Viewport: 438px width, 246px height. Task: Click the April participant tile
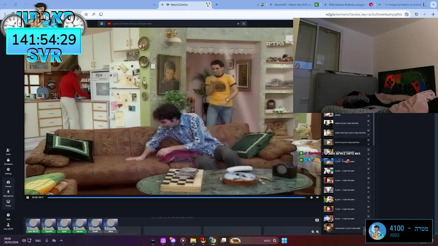(x=64, y=226)
